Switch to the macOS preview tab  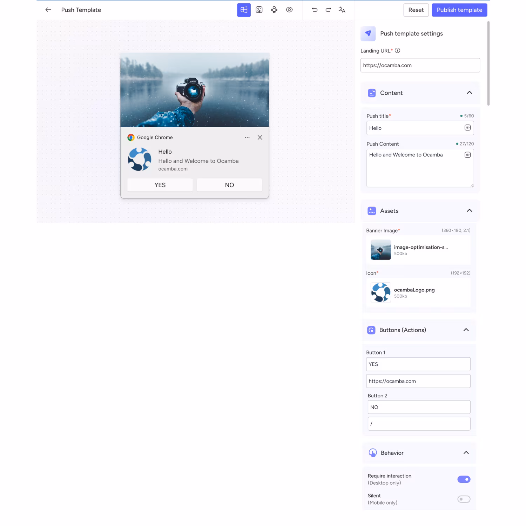[x=259, y=10]
